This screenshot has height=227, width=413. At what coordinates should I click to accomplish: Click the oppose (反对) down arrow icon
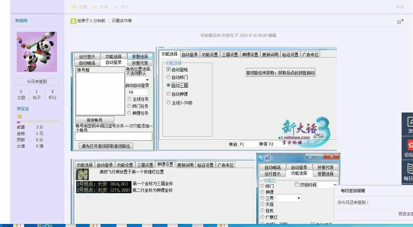pos(115,7)
